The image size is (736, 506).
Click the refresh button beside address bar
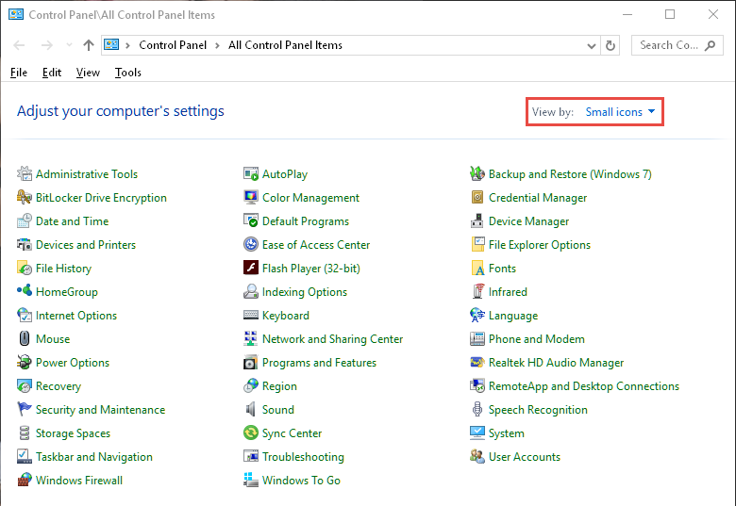point(611,45)
